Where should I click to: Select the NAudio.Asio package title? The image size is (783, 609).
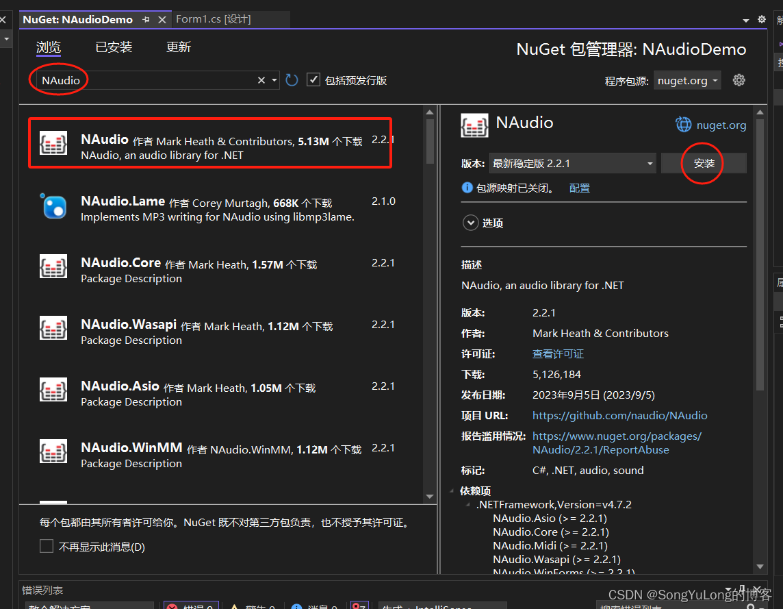coord(120,386)
